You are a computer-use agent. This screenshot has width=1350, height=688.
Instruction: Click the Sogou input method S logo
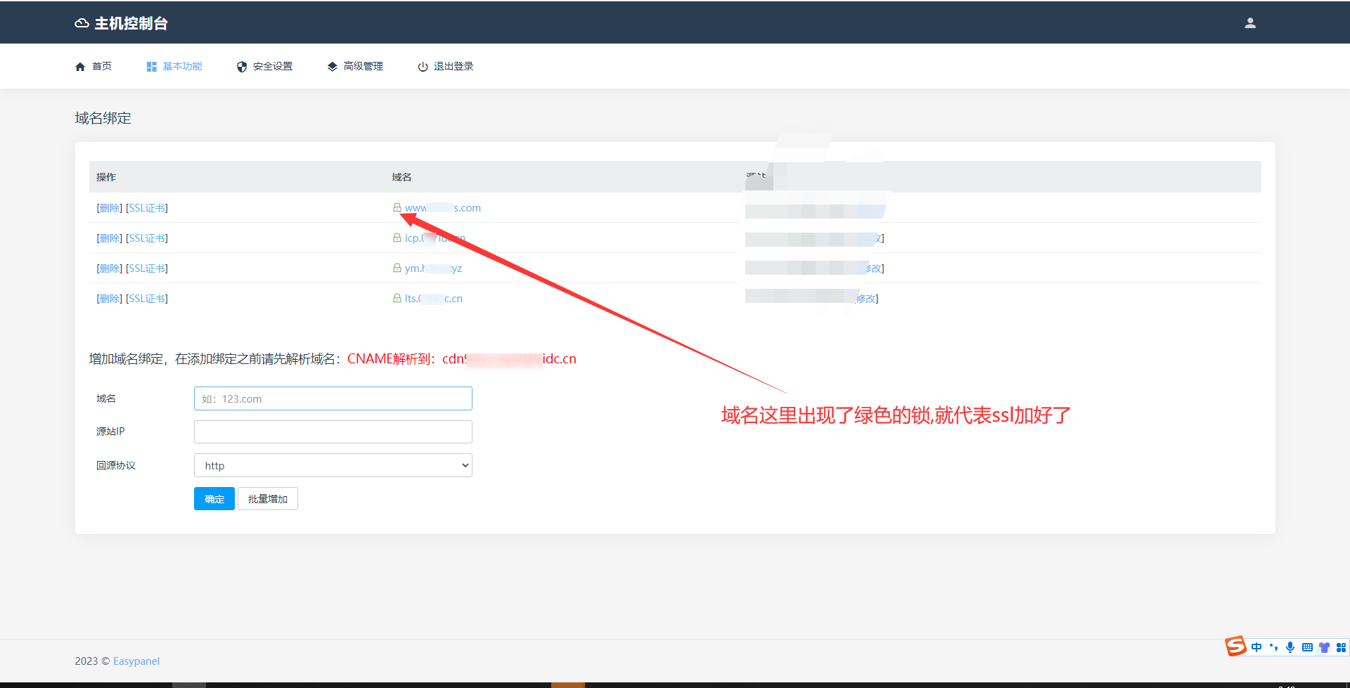(1235, 647)
